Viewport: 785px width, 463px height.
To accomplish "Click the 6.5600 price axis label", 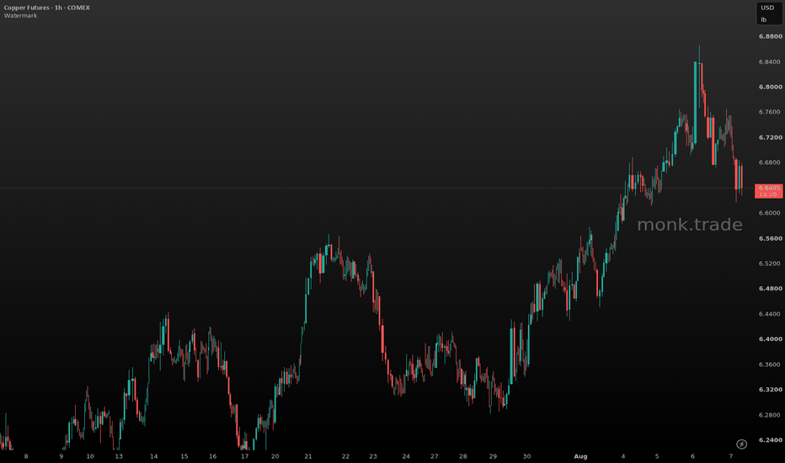I will click(770, 239).
